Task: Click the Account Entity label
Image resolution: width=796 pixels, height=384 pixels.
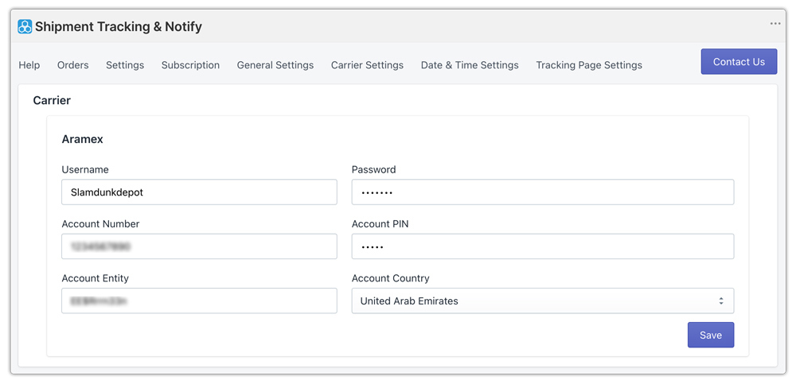Action: tap(95, 278)
